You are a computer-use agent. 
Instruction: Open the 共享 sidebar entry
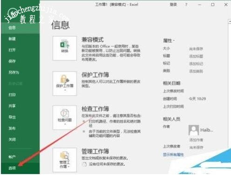click(x=12, y=106)
